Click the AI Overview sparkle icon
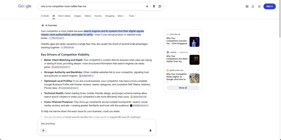The image size is (281, 140). pyautogui.click(x=43, y=25)
